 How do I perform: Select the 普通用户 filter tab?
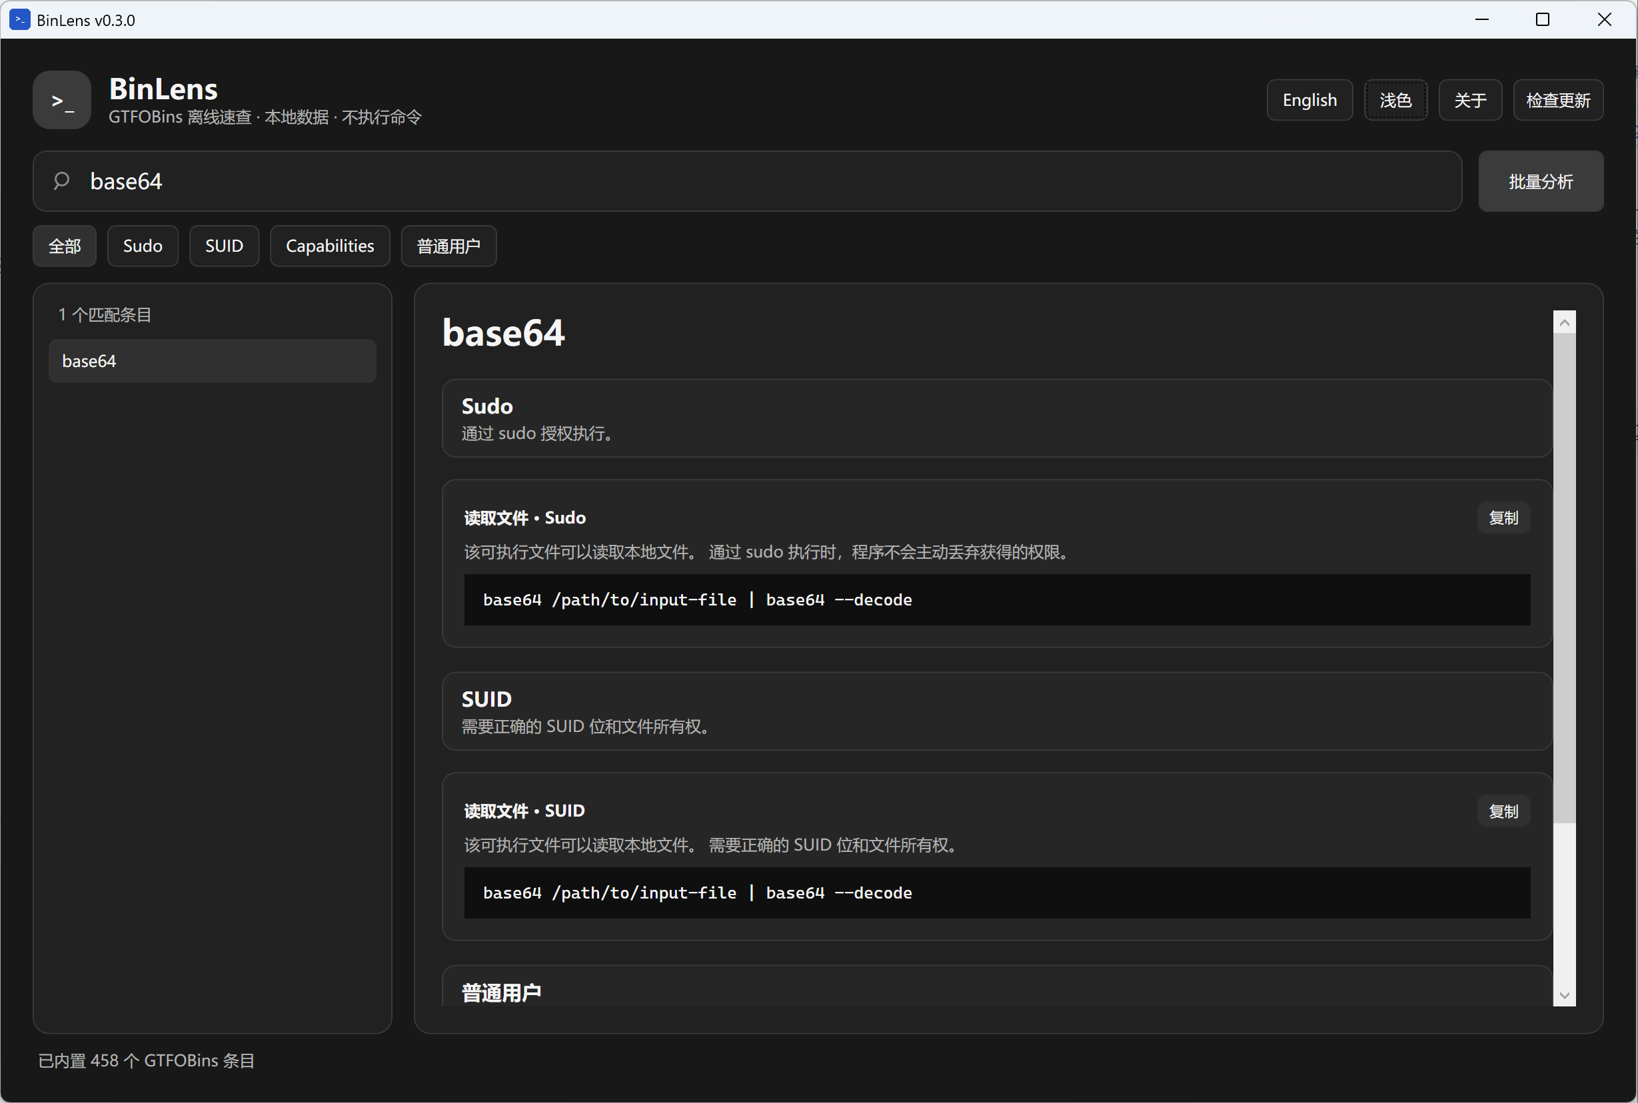pos(449,246)
